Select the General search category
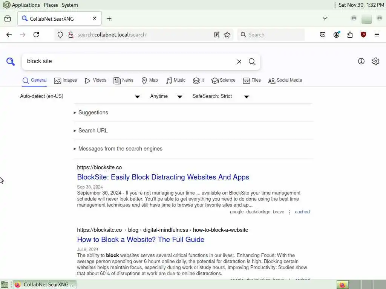 click(x=34, y=81)
